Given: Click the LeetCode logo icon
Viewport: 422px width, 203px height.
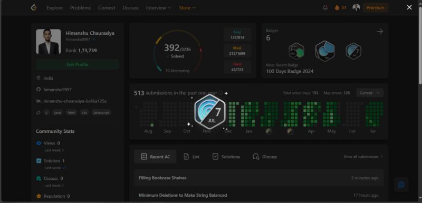Looking at the screenshot, I should point(34,8).
